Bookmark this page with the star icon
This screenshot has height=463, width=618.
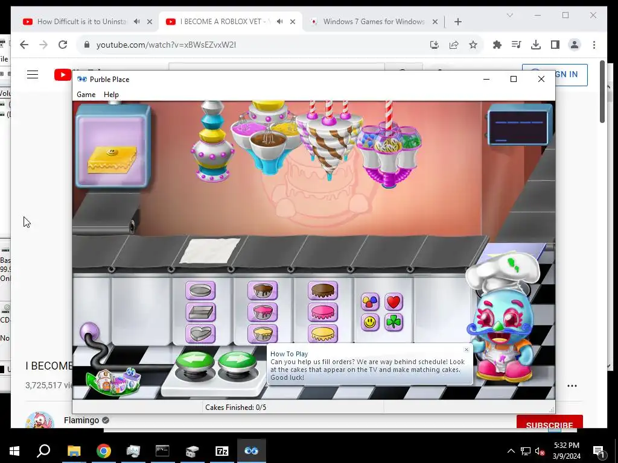[473, 45]
